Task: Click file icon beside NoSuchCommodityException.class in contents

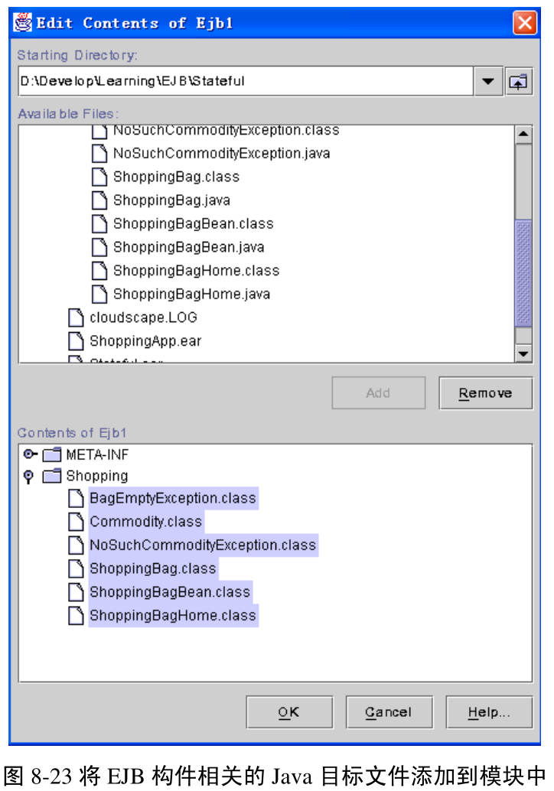Action: coord(76,545)
